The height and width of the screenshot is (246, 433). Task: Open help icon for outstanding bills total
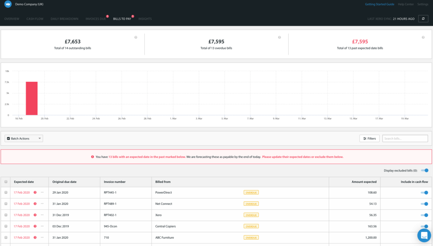point(136,37)
